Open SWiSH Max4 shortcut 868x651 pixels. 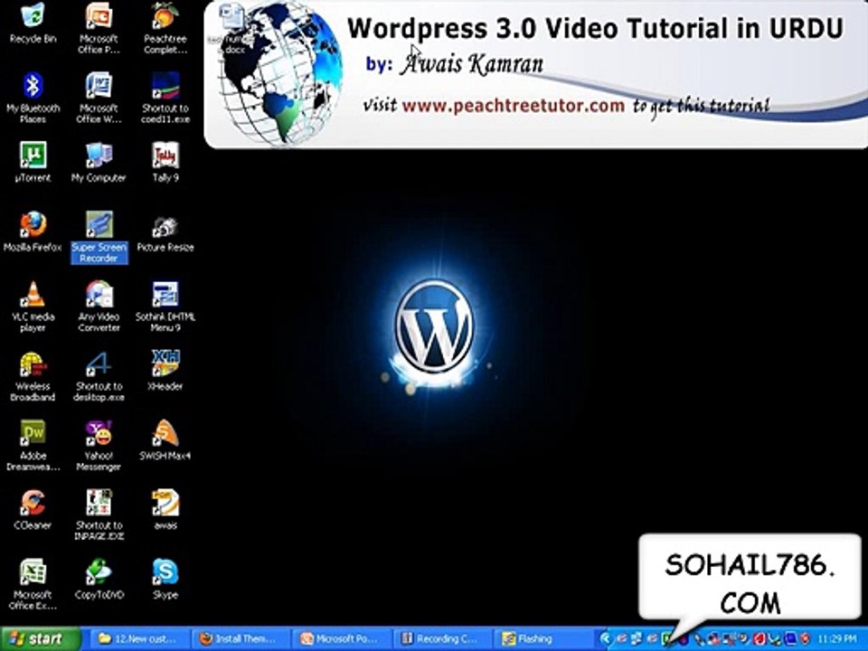pyautogui.click(x=165, y=440)
